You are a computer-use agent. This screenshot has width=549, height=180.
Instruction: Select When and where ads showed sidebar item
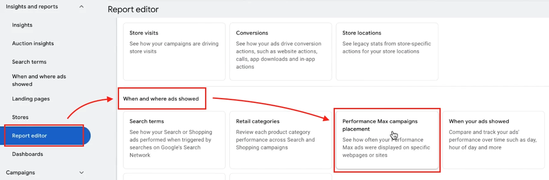click(39, 80)
